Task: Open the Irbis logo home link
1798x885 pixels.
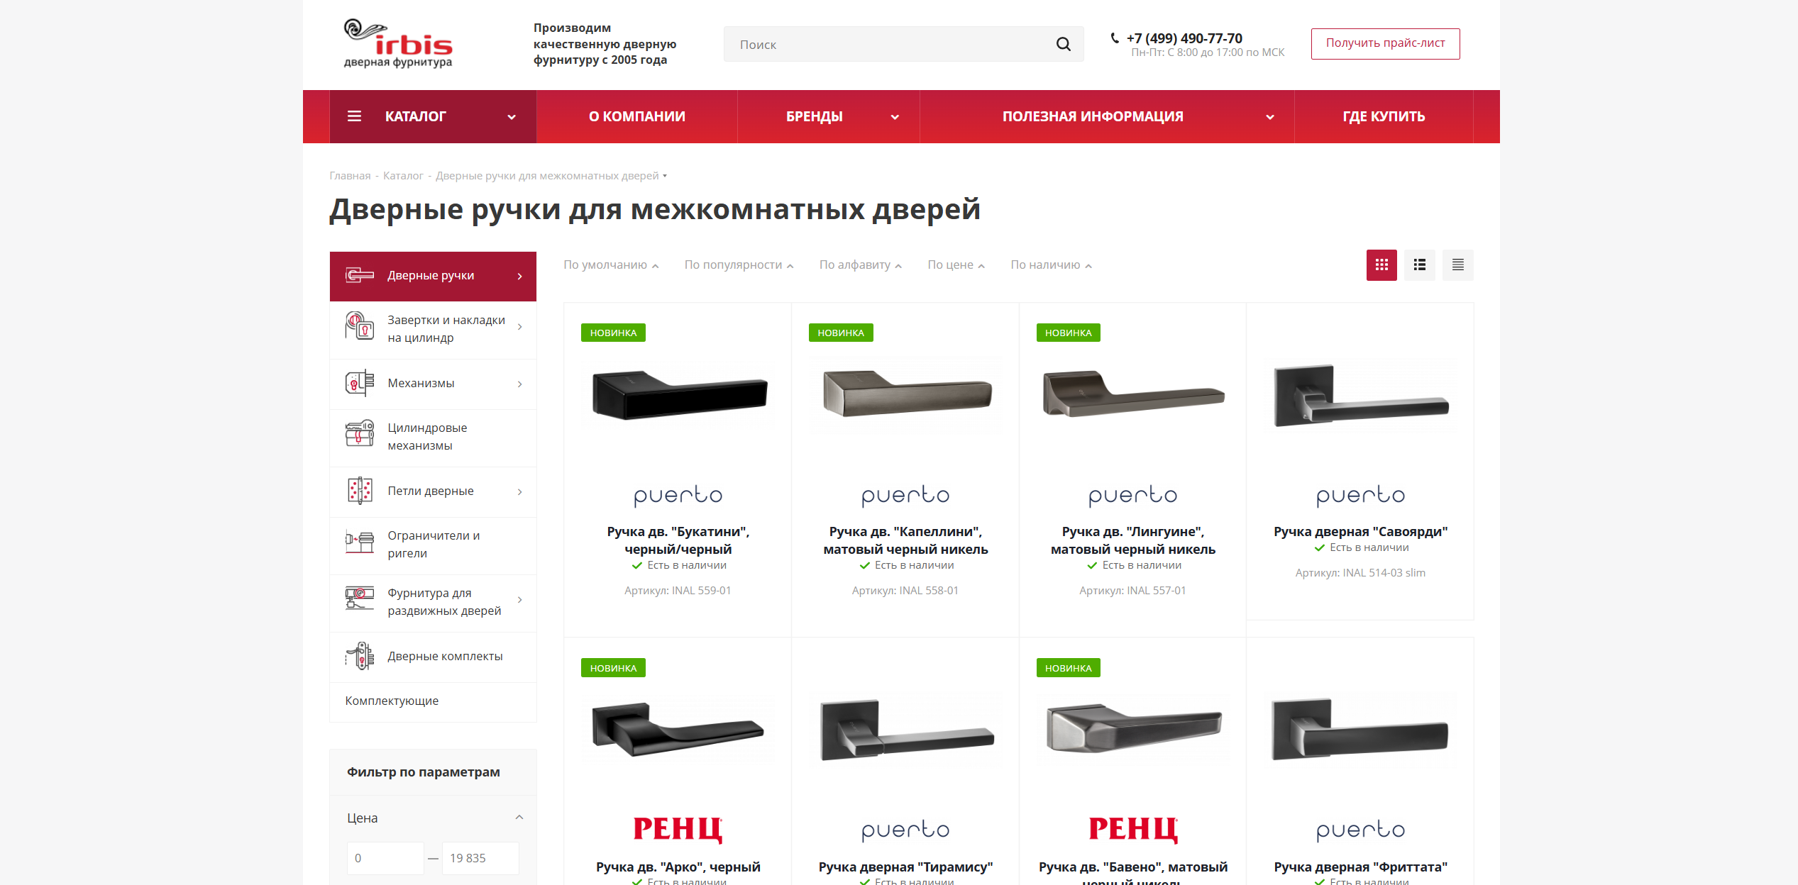Action: tap(397, 44)
